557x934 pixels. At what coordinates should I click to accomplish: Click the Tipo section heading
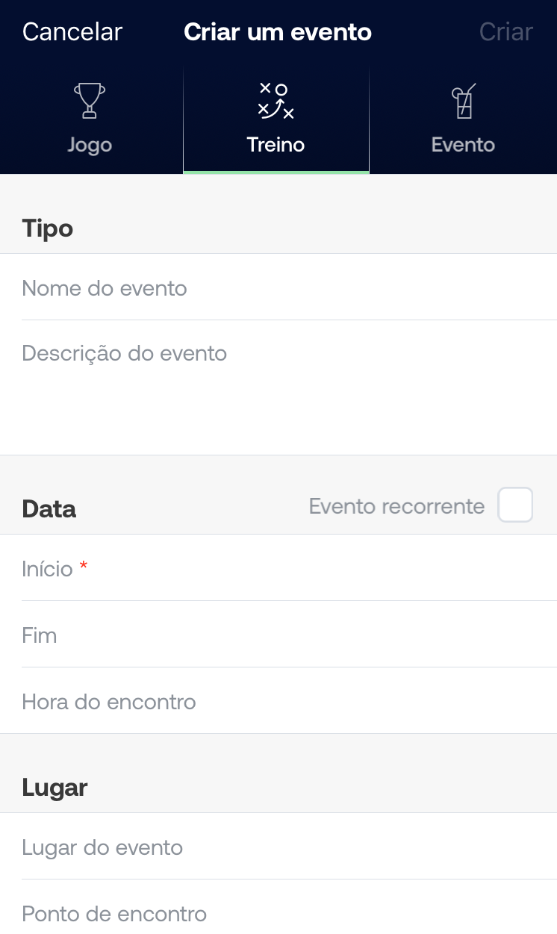(x=48, y=228)
